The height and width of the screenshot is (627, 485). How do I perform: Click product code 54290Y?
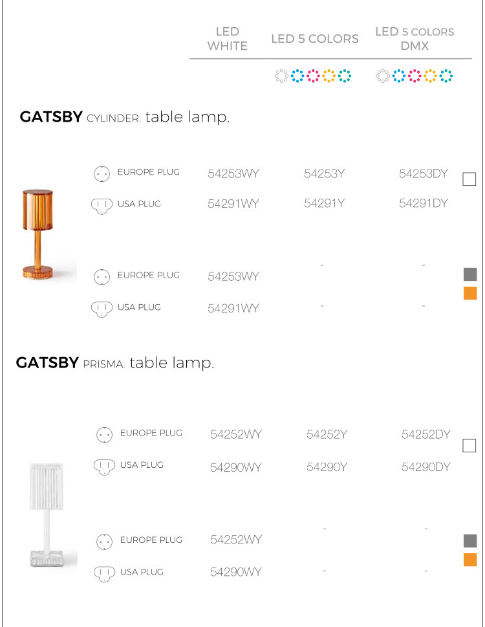click(x=327, y=467)
